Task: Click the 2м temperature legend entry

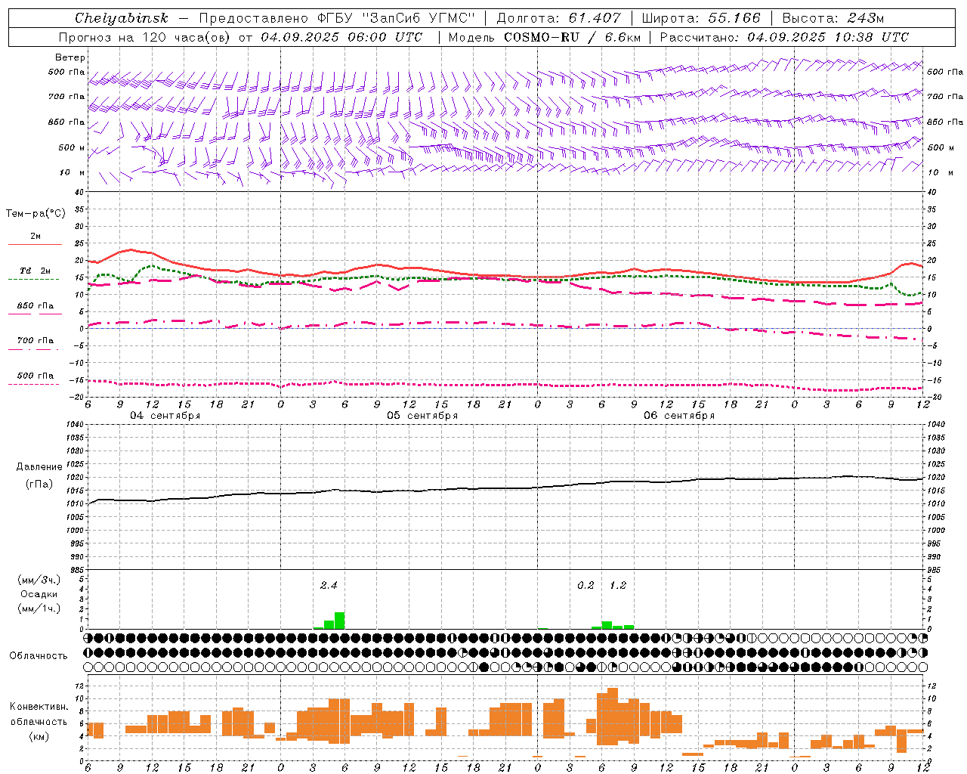Action: 36,236
